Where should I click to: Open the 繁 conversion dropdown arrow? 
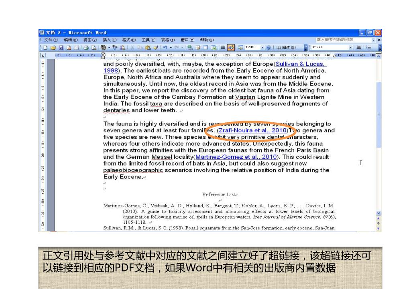(x=109, y=48)
